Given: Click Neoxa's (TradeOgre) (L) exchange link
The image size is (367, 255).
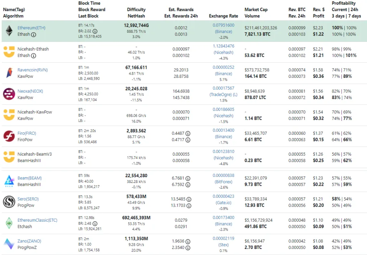Looking at the screenshot, I should [x=223, y=95].
